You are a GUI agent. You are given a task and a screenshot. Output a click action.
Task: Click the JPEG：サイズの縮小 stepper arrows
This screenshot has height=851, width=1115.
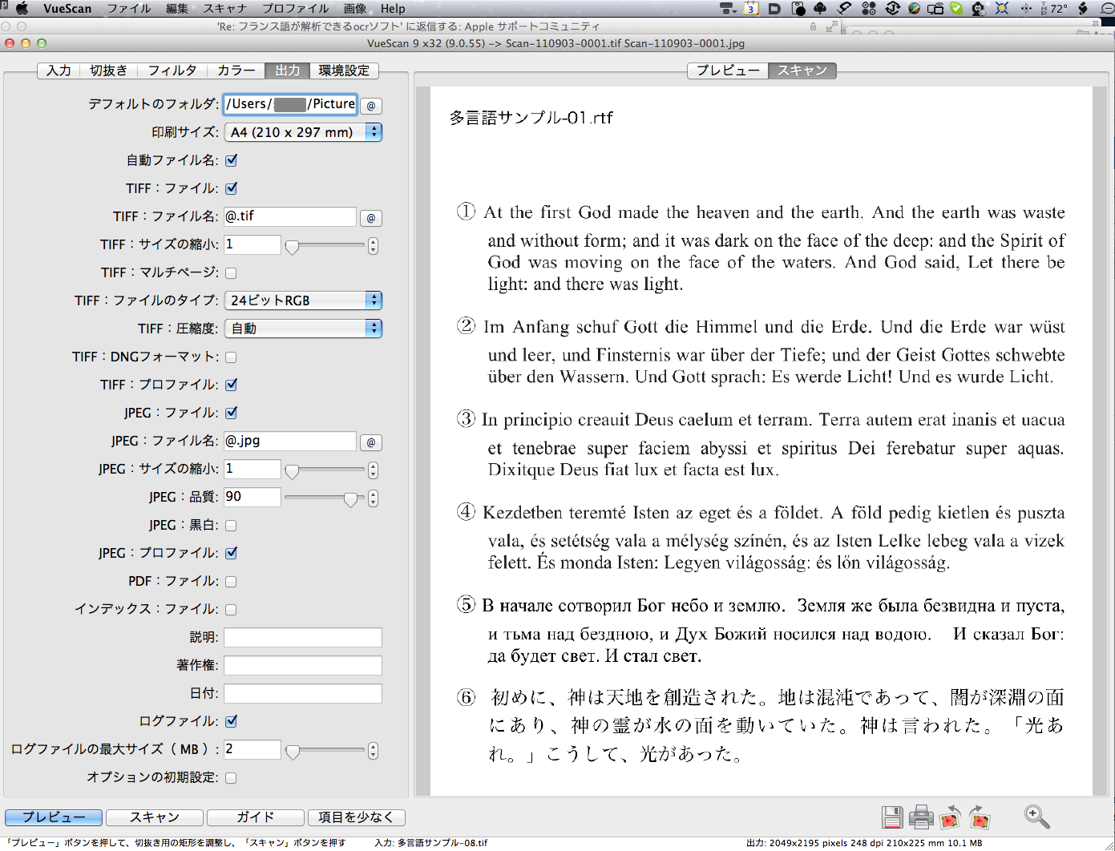[373, 470]
